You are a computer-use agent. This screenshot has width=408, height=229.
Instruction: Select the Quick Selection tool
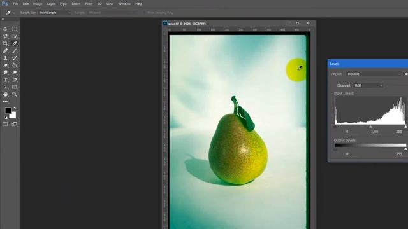coord(15,36)
